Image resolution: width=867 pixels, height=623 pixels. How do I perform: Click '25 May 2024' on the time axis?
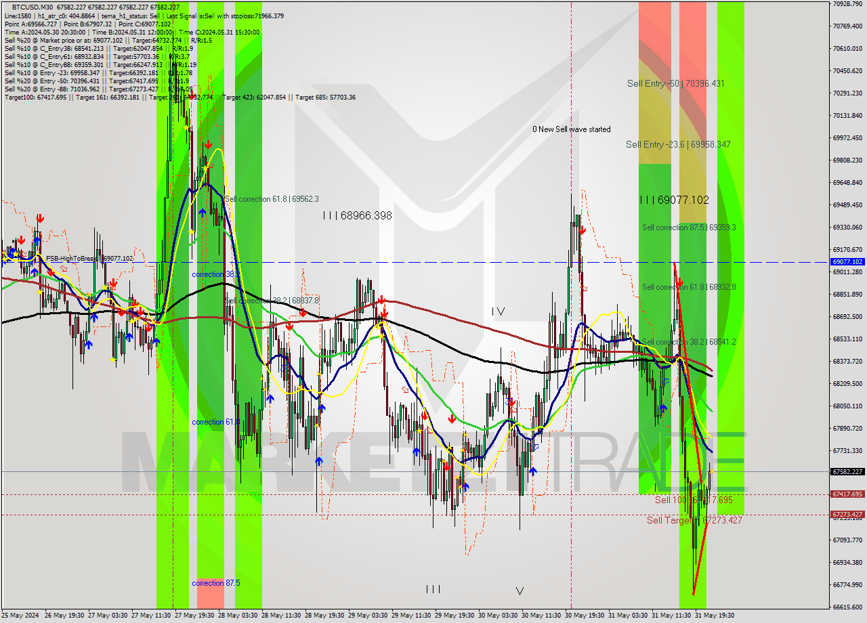point(20,616)
